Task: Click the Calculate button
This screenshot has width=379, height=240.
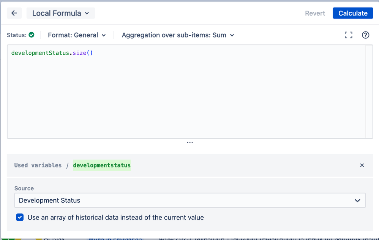Action: (353, 13)
